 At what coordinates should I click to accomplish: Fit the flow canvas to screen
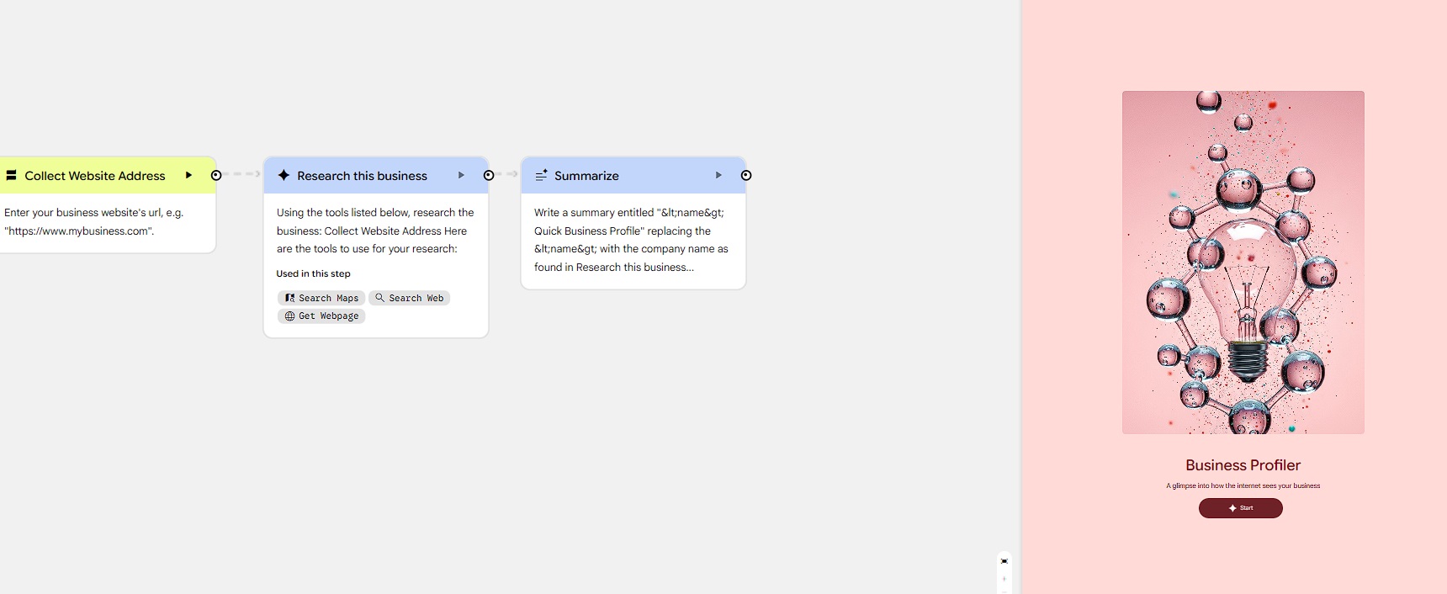tap(1004, 561)
